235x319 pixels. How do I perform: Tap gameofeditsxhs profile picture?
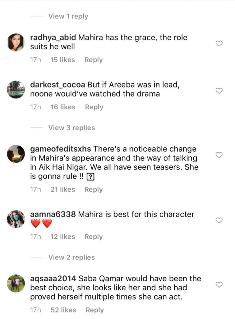(16, 154)
